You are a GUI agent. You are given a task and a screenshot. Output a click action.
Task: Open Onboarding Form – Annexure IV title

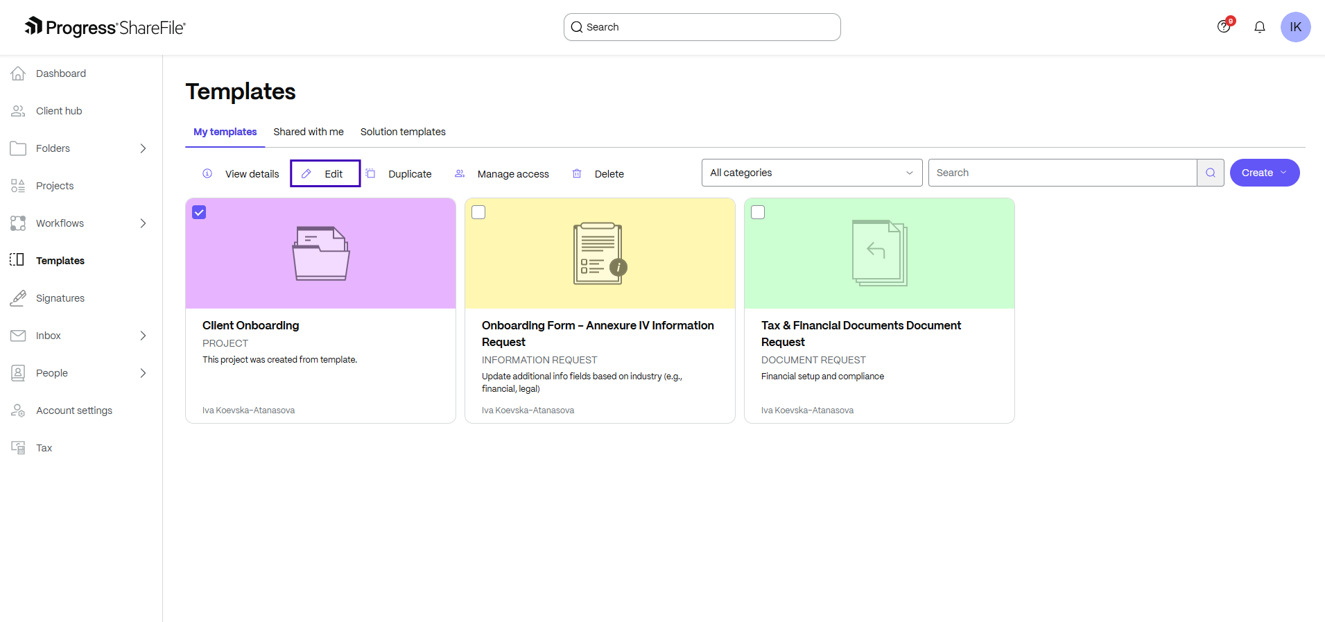[598, 334]
